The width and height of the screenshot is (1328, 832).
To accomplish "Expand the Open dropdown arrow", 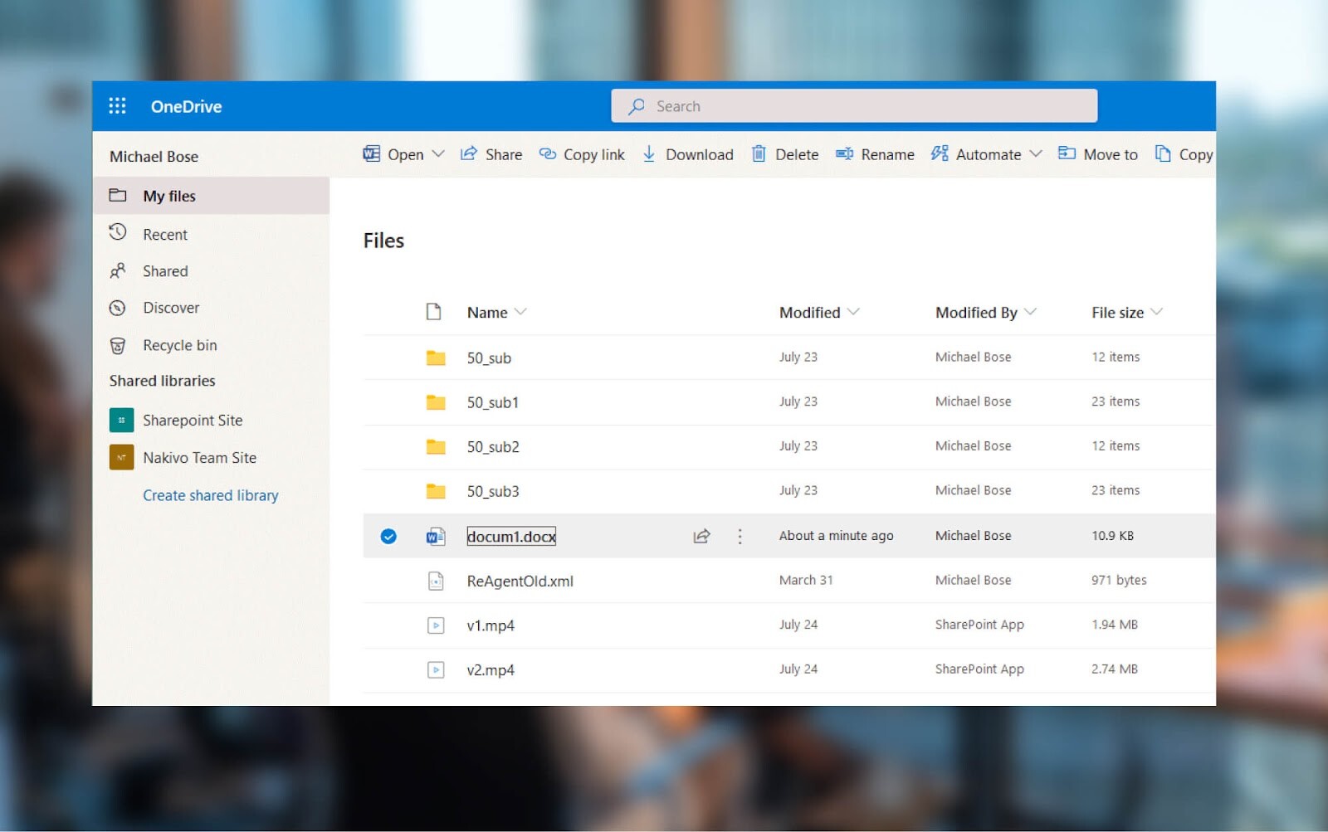I will coord(438,154).
